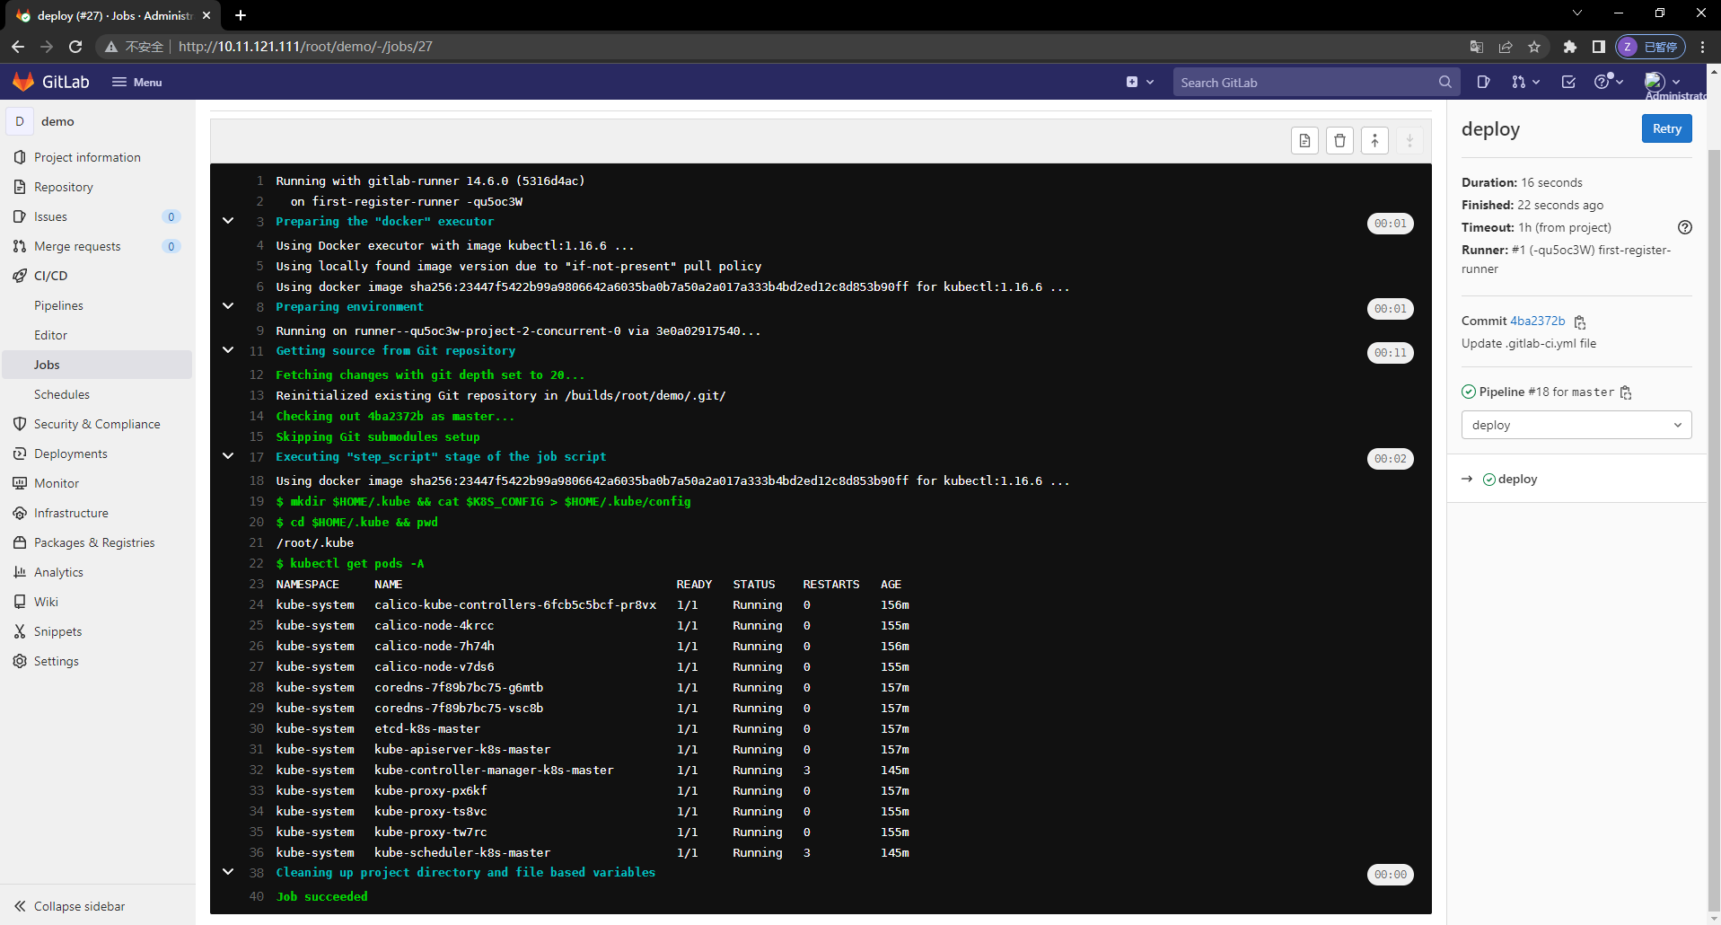The width and height of the screenshot is (1721, 925).
Task: Open the pipeline stage dropdown showing deploy
Action: click(x=1576, y=425)
